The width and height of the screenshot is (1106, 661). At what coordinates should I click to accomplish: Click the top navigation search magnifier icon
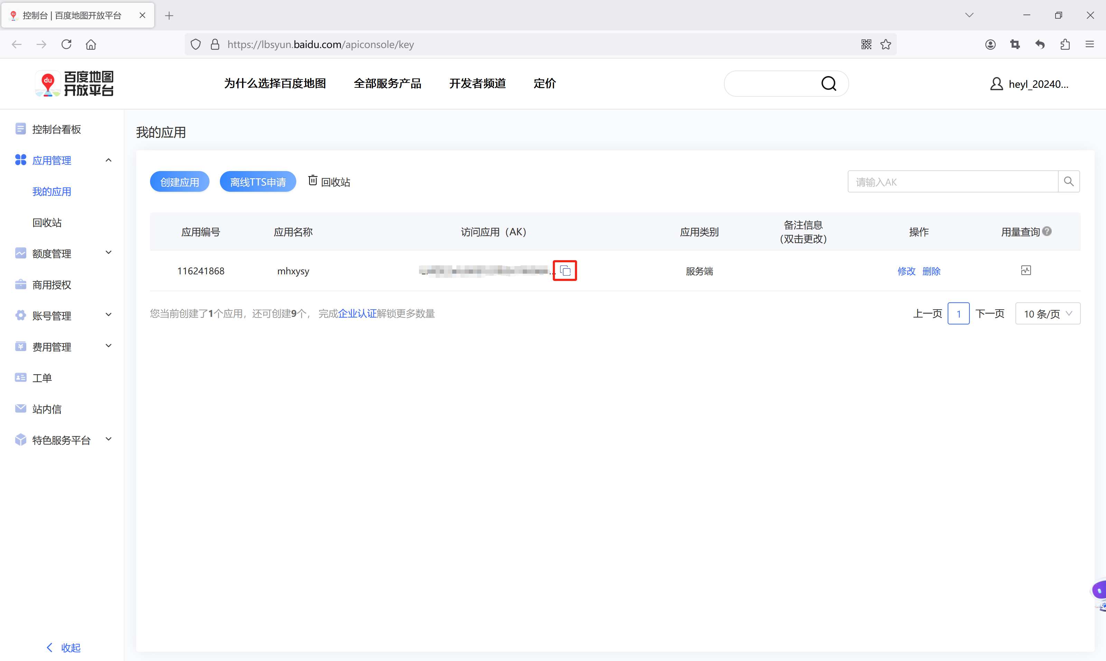(828, 83)
